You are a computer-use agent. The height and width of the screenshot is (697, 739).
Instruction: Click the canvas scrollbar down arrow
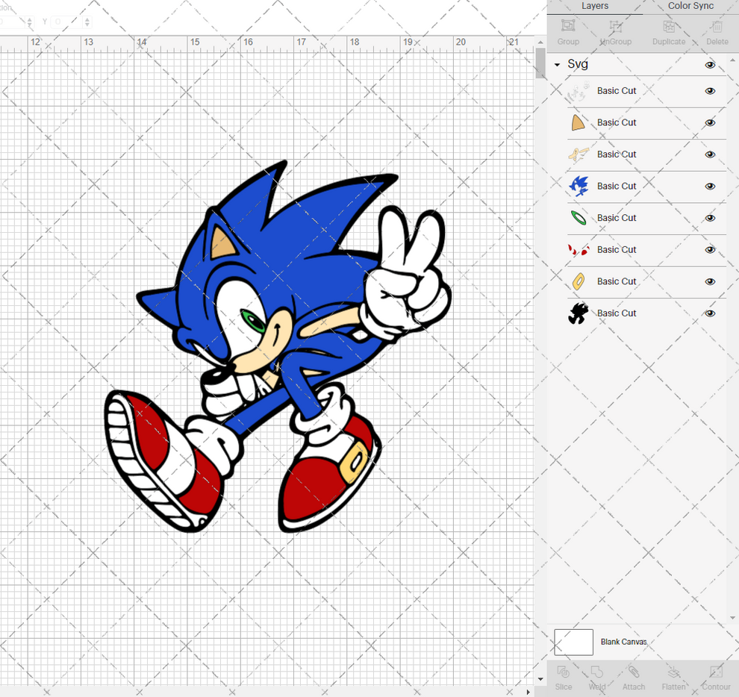point(540,678)
